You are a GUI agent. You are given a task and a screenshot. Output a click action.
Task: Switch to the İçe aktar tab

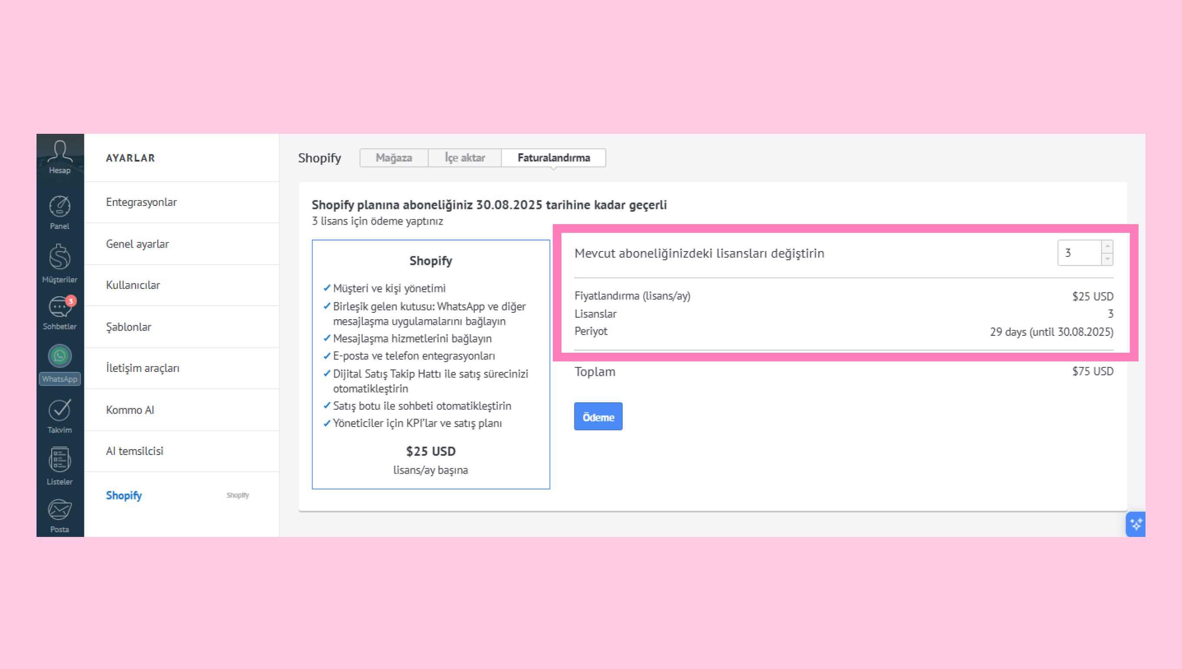[465, 158]
